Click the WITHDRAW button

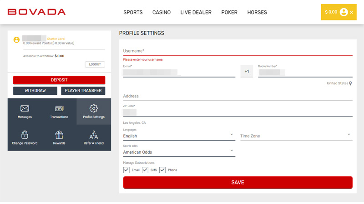point(35,91)
